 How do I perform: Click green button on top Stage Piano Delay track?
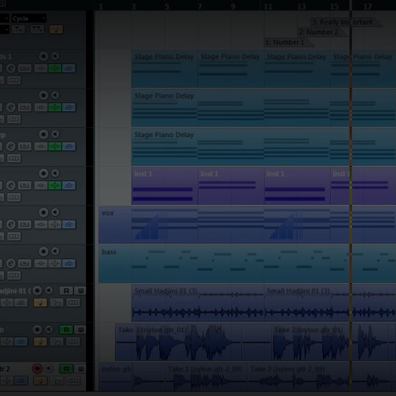tap(55, 68)
